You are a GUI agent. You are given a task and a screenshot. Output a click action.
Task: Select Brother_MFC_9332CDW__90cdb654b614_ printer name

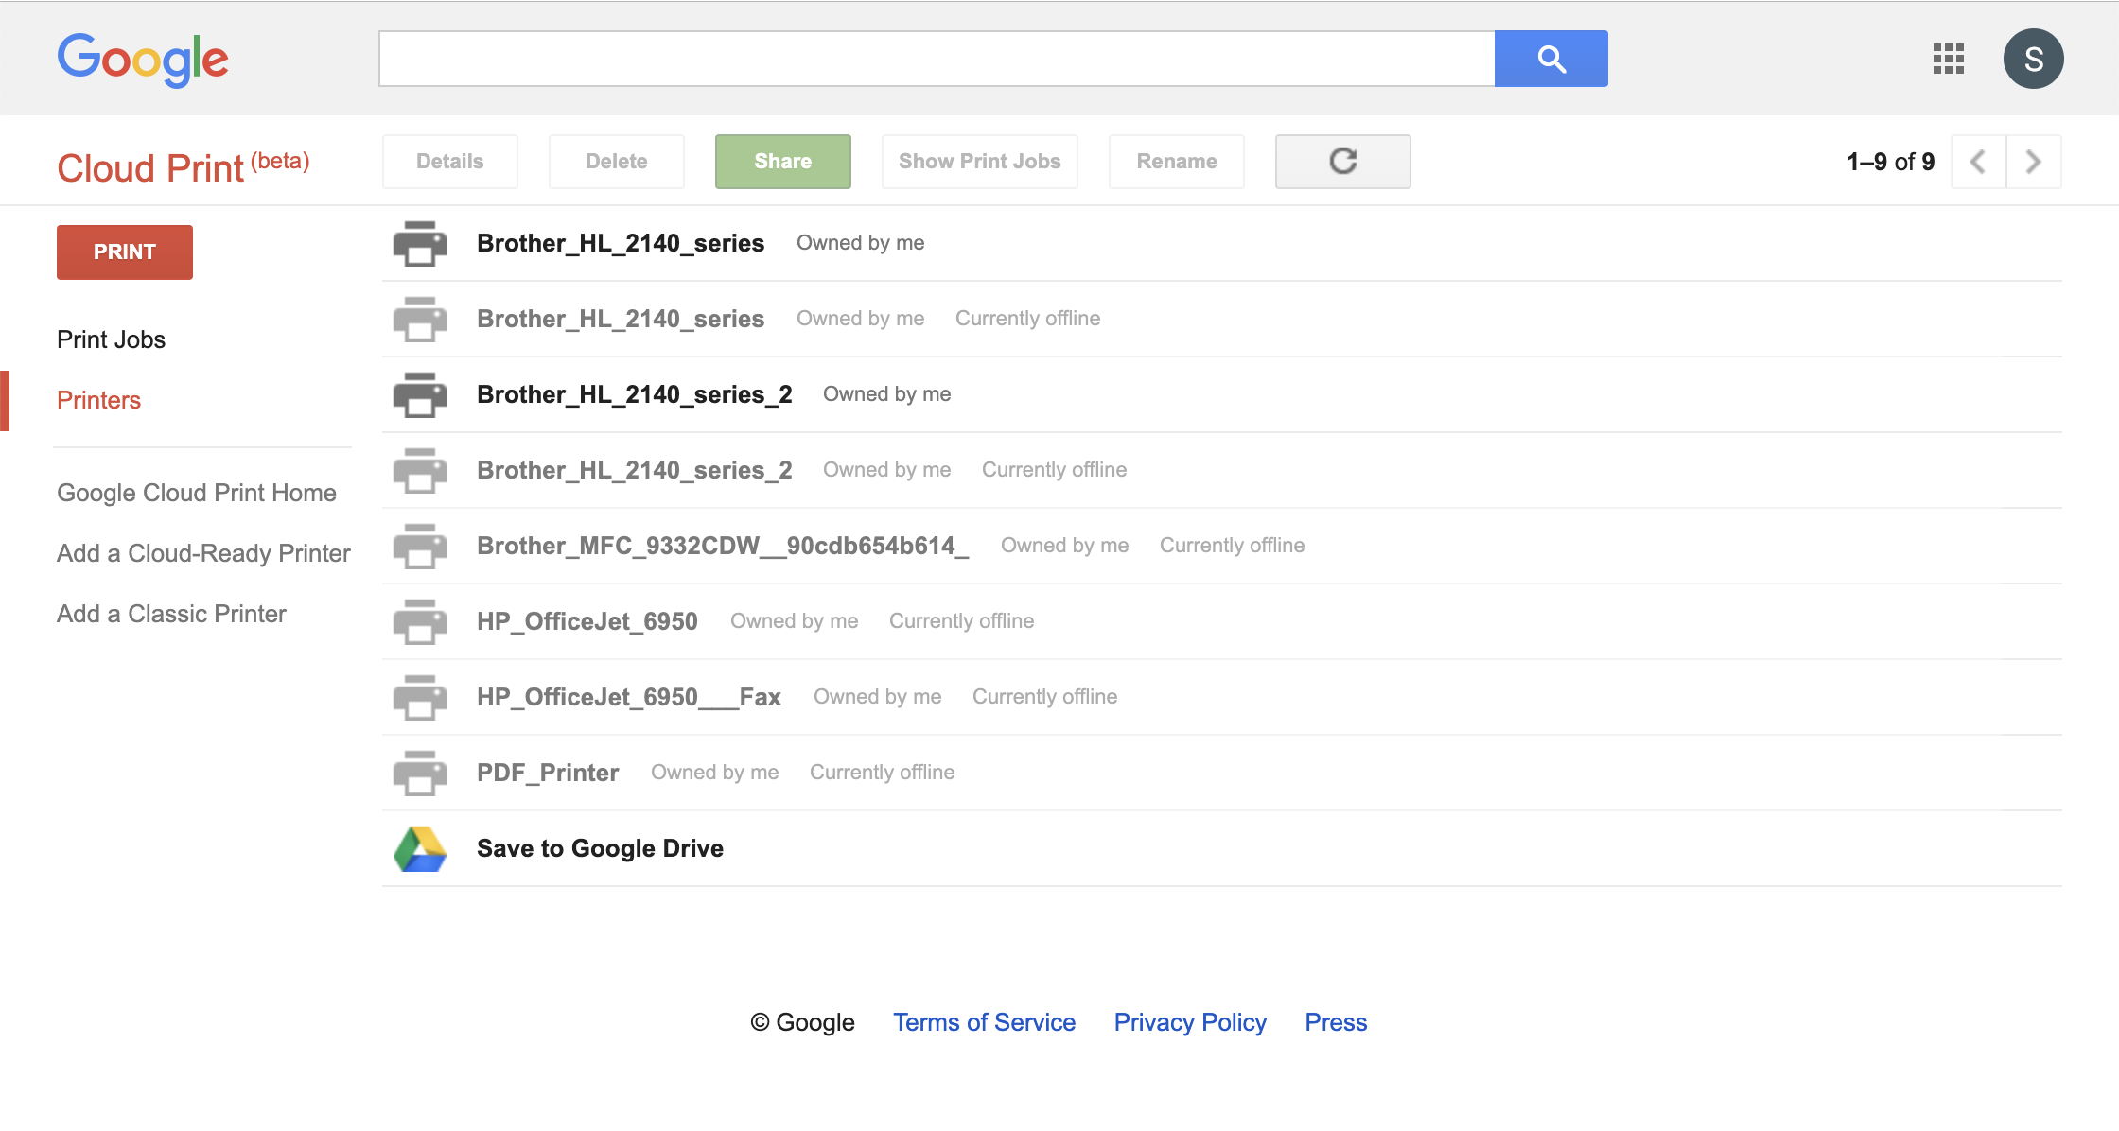coord(723,546)
